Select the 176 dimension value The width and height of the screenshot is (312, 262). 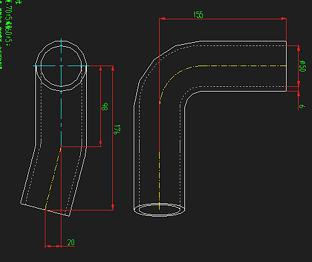pos(117,130)
